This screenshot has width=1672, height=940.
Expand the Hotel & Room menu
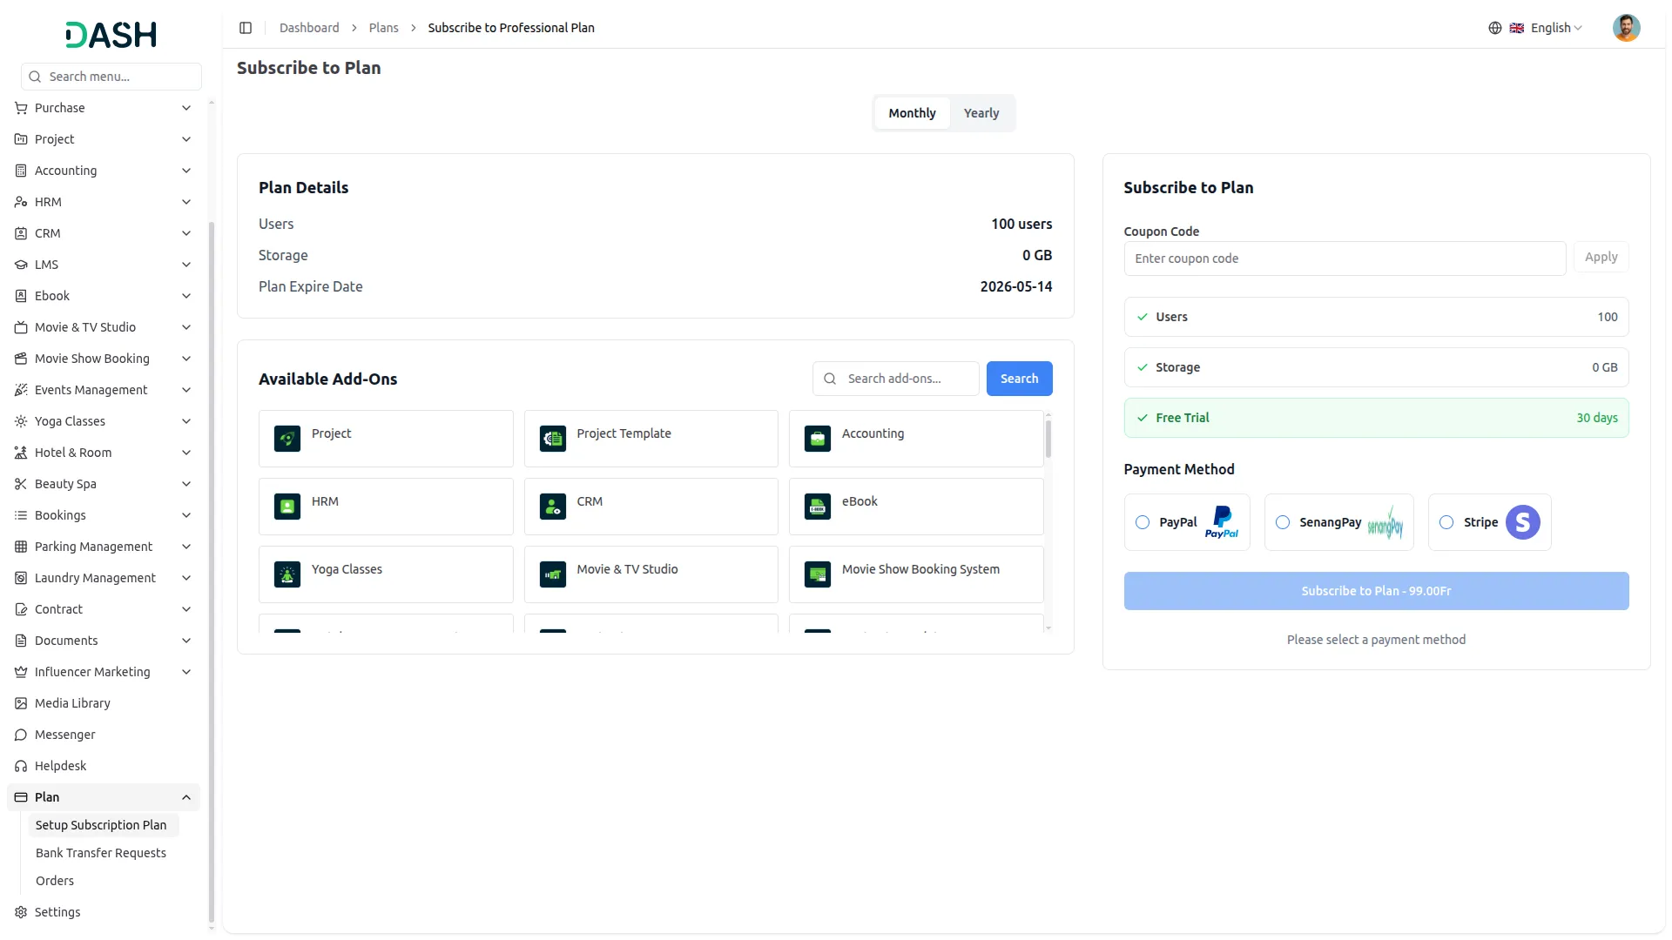[x=103, y=453]
